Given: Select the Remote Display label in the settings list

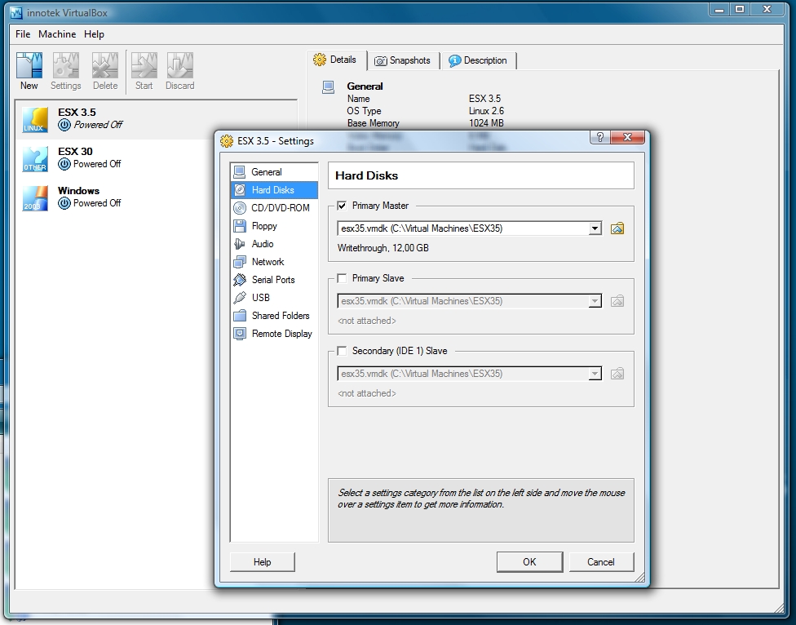Looking at the screenshot, I should point(282,334).
